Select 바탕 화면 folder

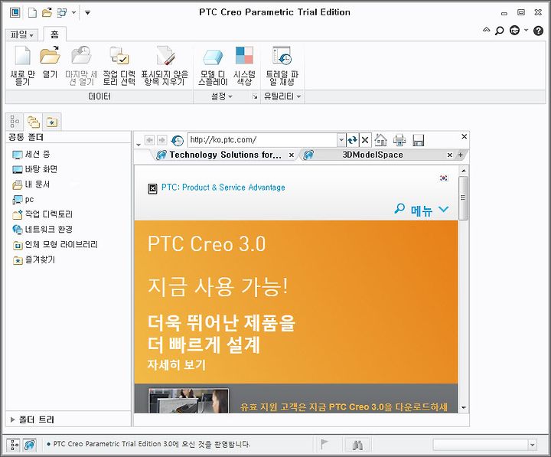point(34,169)
